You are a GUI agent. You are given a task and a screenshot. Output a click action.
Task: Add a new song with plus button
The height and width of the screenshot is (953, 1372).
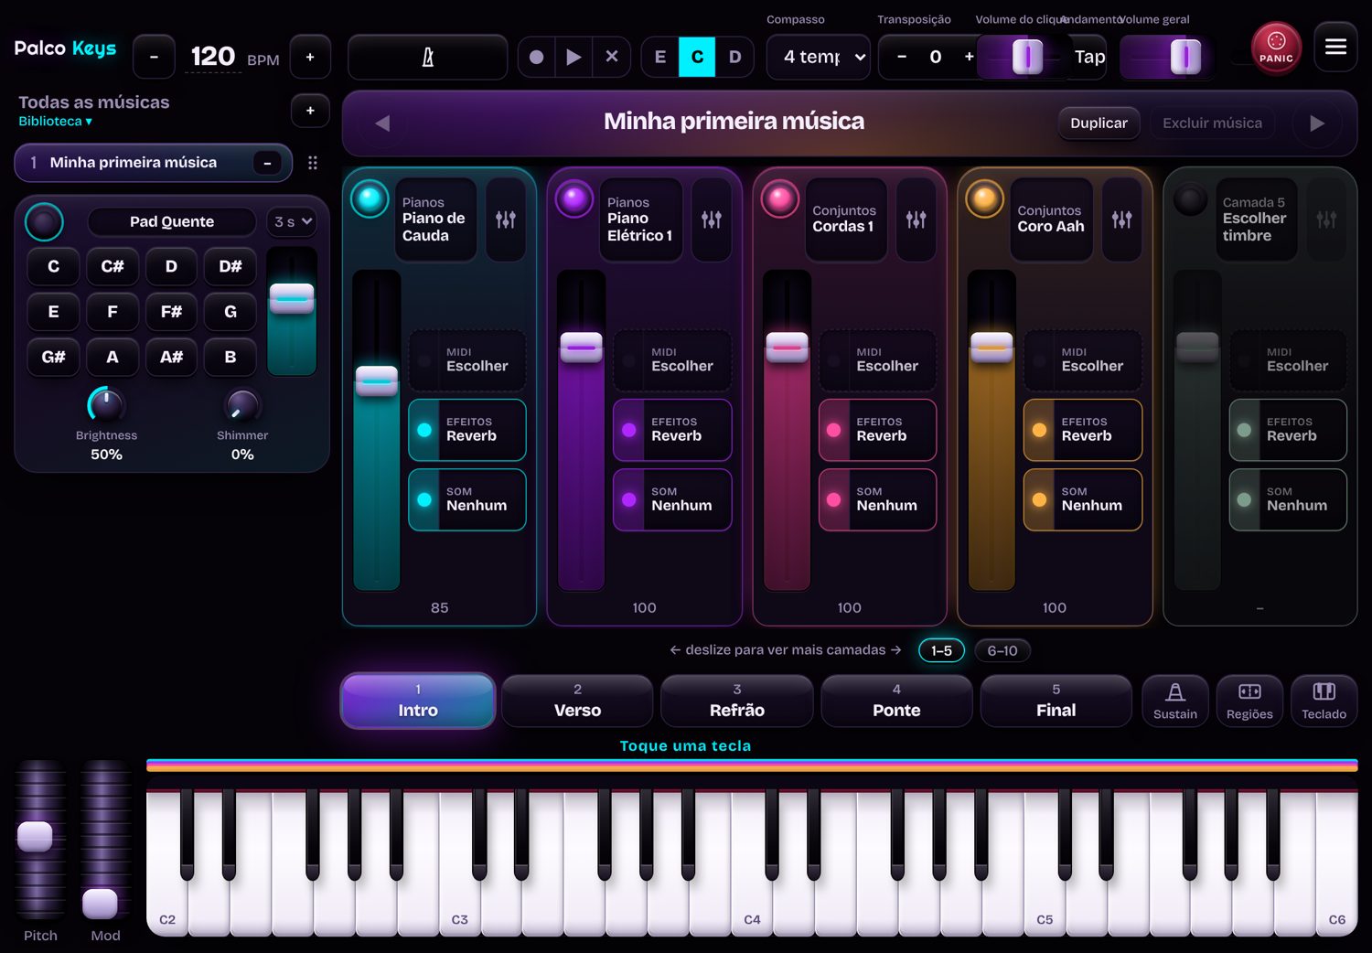pos(310,111)
